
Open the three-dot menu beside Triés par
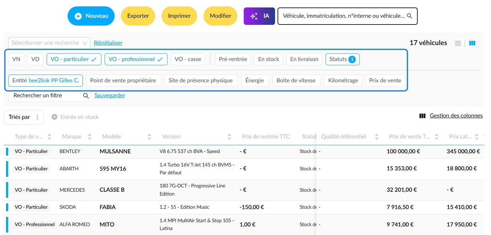click(x=37, y=117)
